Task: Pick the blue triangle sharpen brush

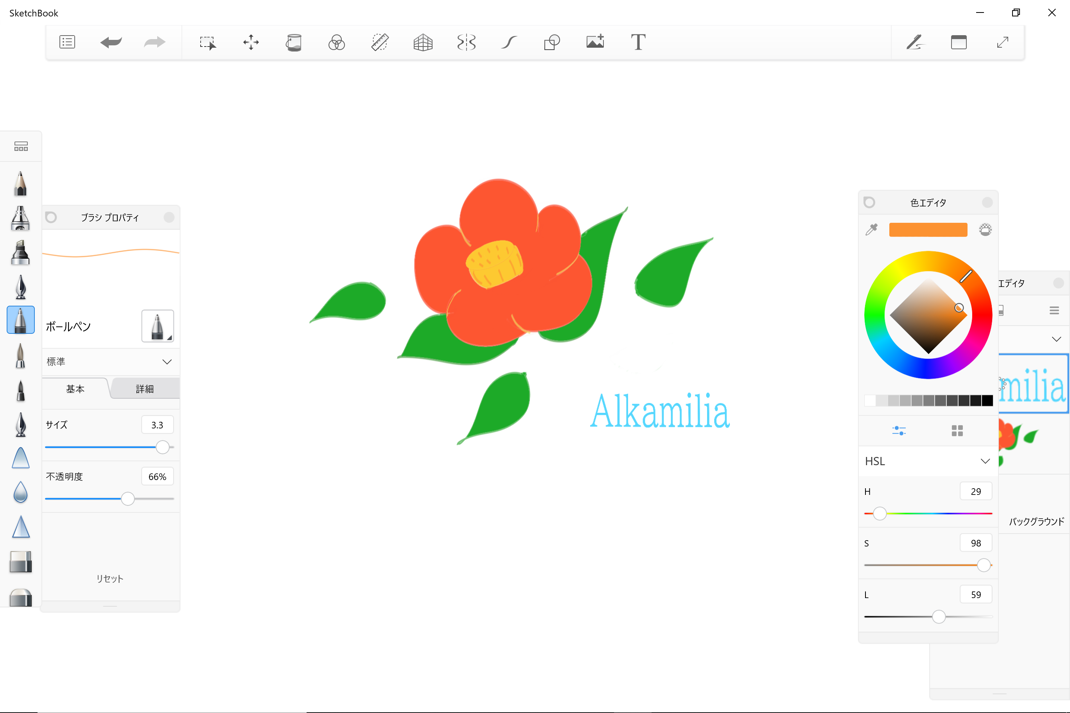Action: (20, 527)
